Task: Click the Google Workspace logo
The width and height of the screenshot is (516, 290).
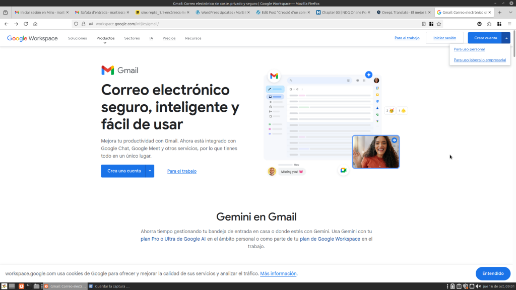Action: pos(32,38)
